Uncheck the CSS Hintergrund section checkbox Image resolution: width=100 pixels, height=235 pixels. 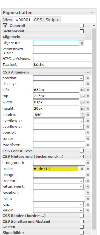pos(82,157)
